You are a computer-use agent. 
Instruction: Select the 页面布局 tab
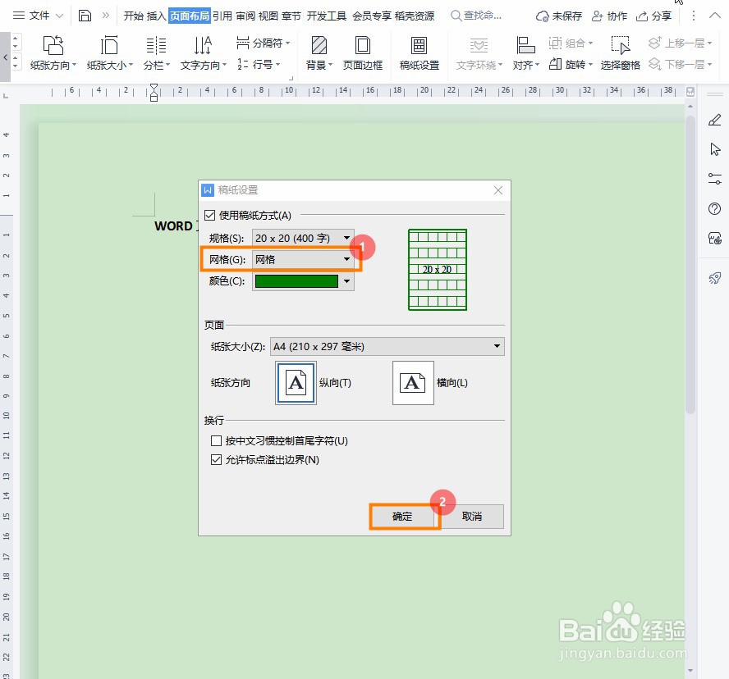(189, 16)
